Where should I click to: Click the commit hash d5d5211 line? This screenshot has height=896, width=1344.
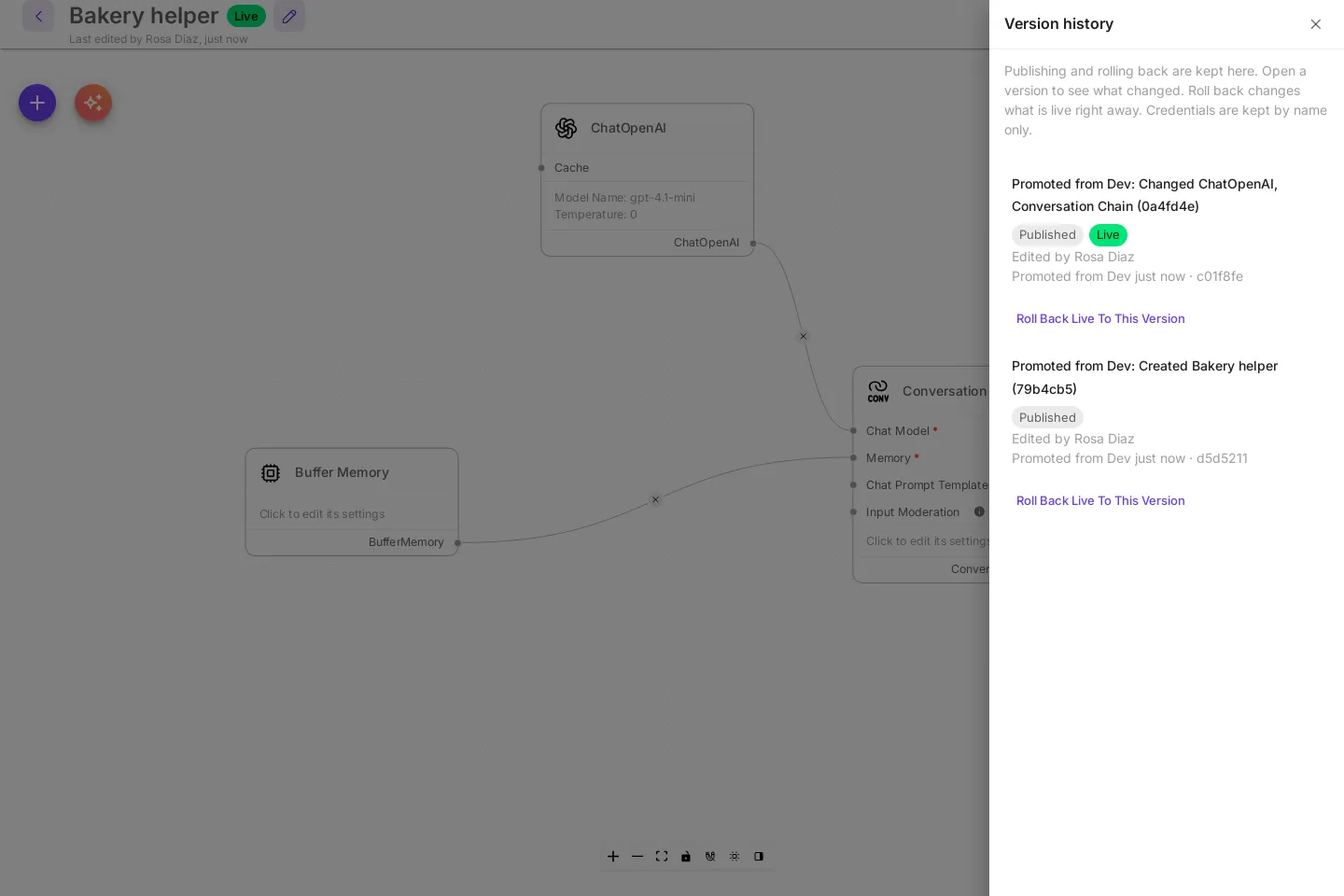1129,458
